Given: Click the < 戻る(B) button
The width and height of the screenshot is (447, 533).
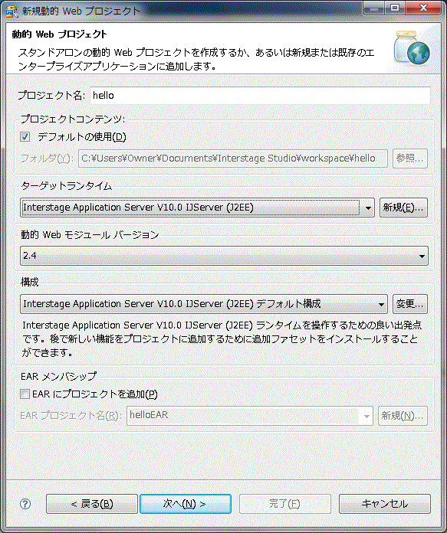Looking at the screenshot, I should [92, 504].
